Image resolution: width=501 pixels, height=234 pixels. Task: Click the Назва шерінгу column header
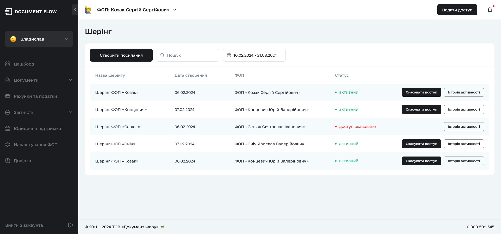click(110, 75)
